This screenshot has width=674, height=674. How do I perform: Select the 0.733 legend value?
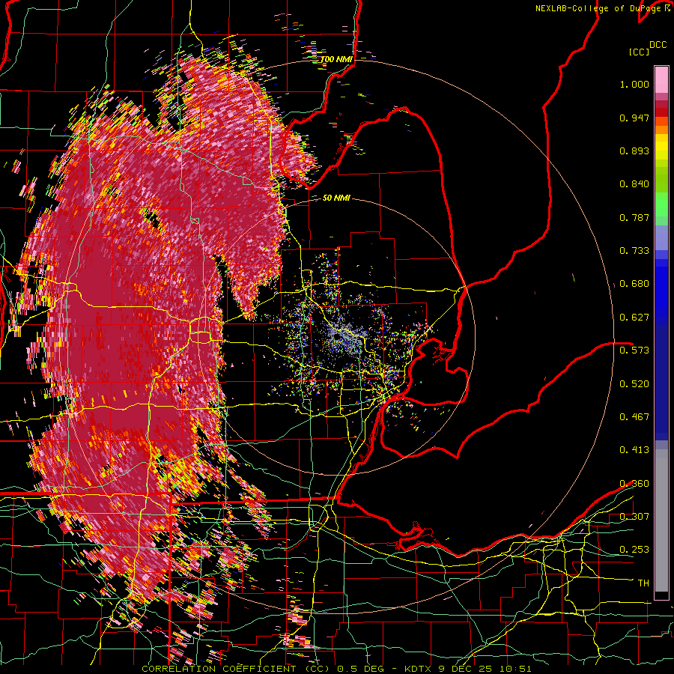click(634, 251)
